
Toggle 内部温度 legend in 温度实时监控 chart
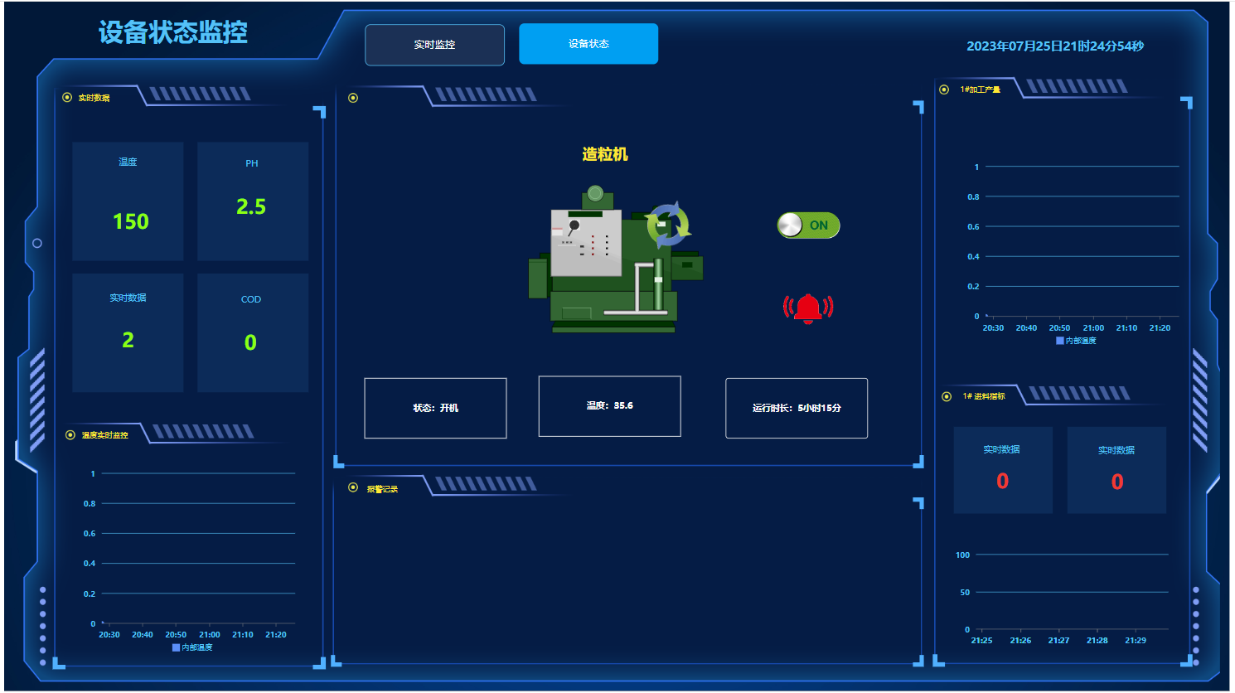(192, 647)
